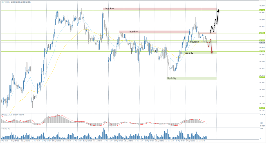266x143 pixels.
Task: Select the 1.3590 price level label
Action: 262,10
